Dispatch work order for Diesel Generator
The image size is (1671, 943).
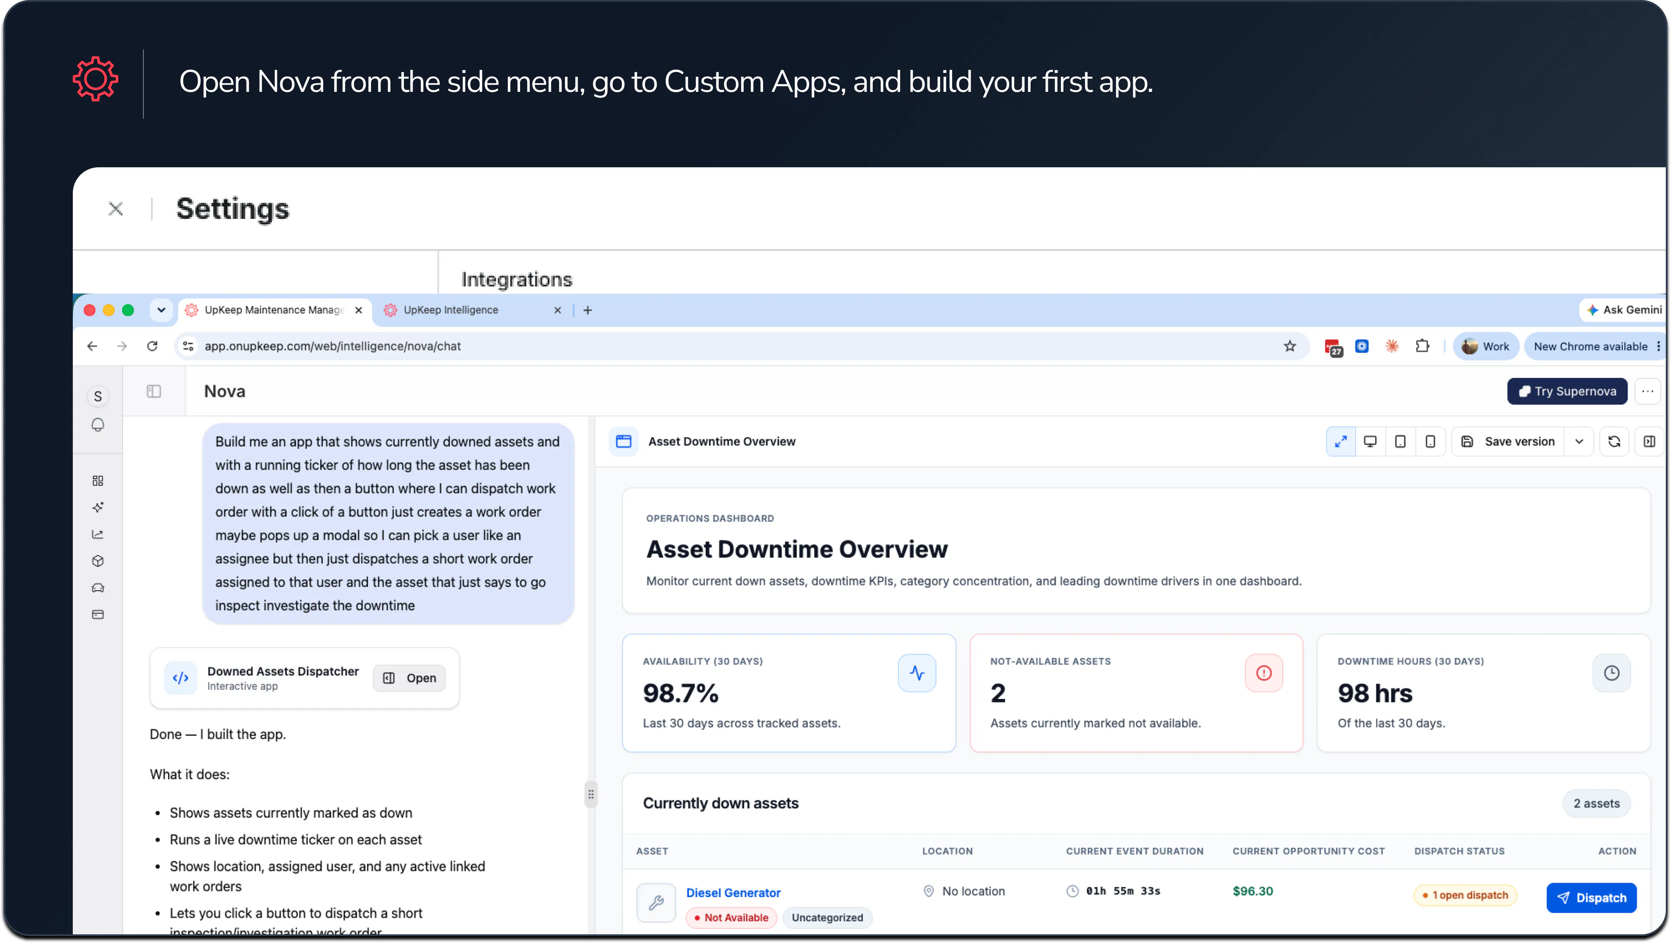click(1591, 897)
